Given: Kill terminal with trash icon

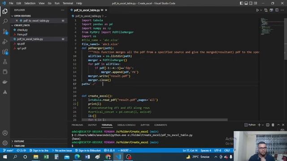Looking at the screenshot, I should [273, 125].
